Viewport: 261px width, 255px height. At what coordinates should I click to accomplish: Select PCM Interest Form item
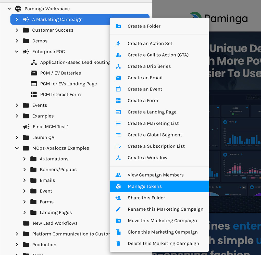click(60, 95)
